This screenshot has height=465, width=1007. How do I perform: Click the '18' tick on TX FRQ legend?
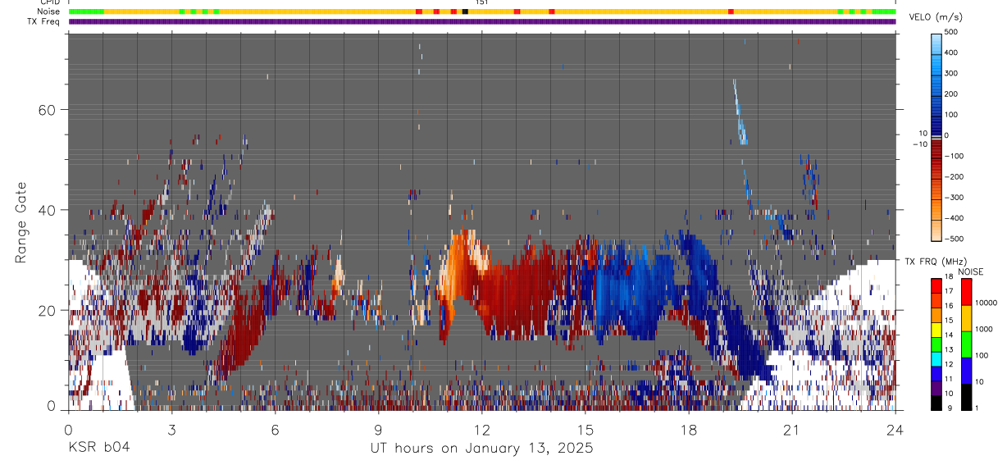[x=950, y=278]
